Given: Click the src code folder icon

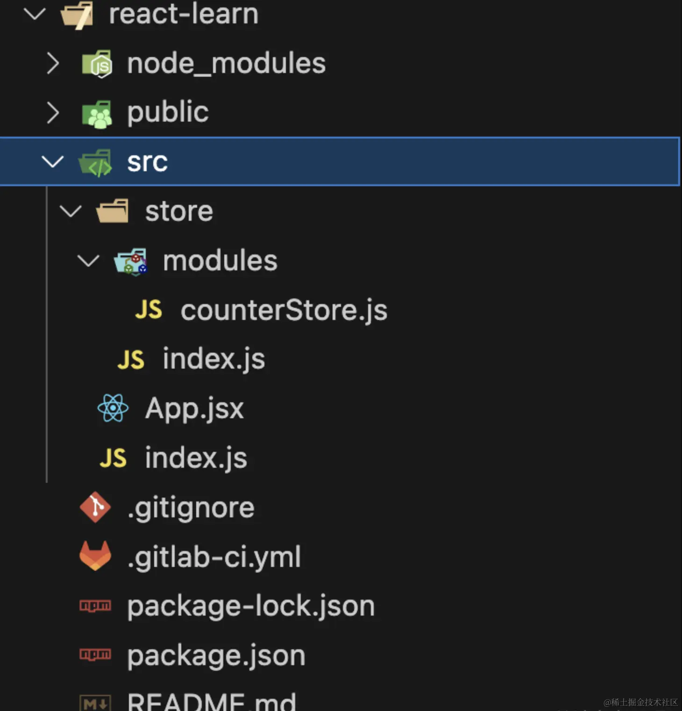Looking at the screenshot, I should point(96,163).
